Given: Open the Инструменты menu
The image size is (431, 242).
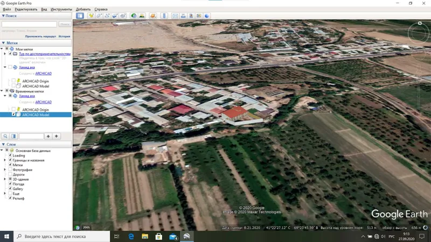Looking at the screenshot, I should tap(61, 9).
